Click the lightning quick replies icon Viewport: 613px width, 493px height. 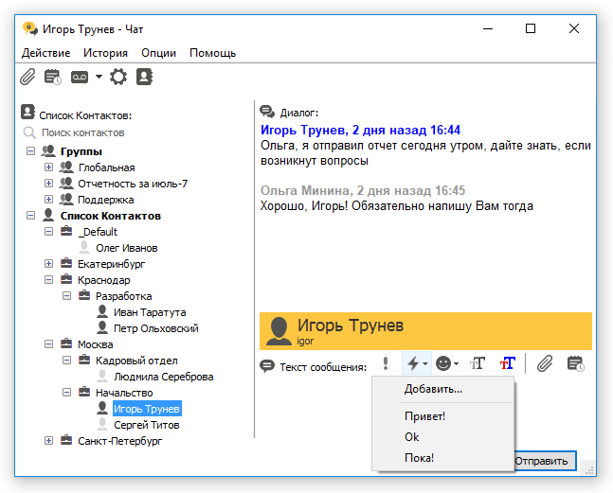pyautogui.click(x=413, y=363)
